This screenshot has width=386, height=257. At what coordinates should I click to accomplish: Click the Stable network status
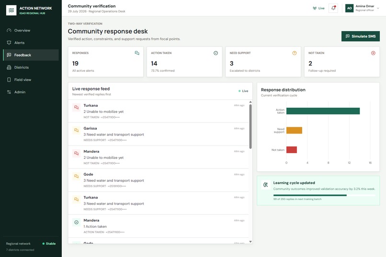coord(49,244)
